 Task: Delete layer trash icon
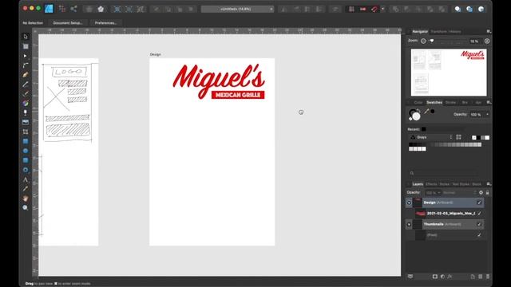click(488, 277)
